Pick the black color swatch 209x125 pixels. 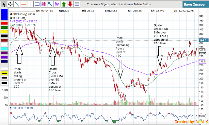(4, 36)
